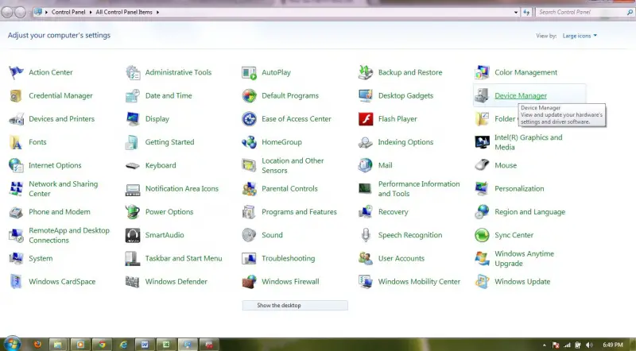Open the Troubleshooting link
Screen dimensions: 636x351
coord(288,259)
